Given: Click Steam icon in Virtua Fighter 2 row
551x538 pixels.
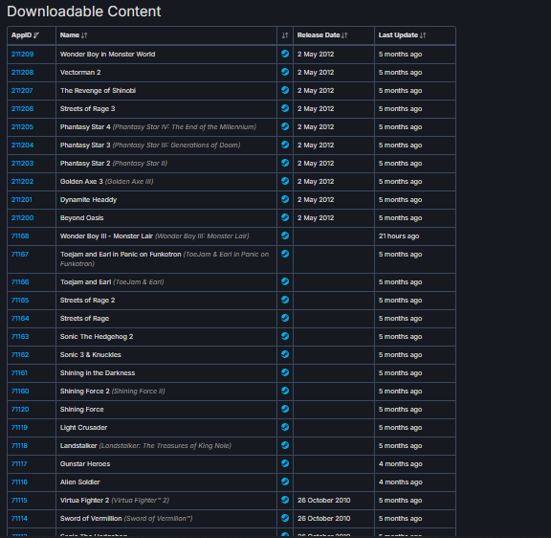Looking at the screenshot, I should click(x=285, y=500).
